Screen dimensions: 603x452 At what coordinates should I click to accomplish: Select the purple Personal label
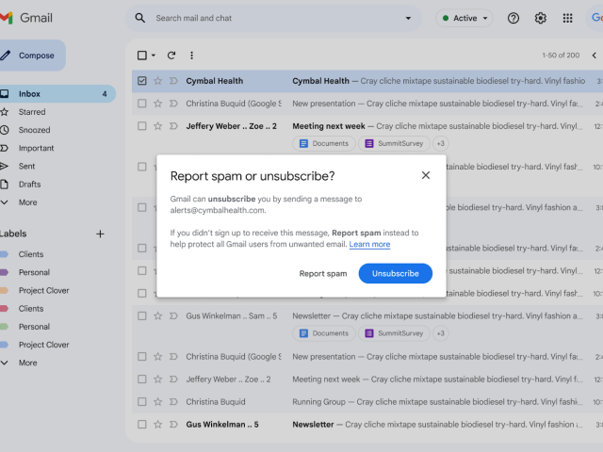pyautogui.click(x=34, y=272)
